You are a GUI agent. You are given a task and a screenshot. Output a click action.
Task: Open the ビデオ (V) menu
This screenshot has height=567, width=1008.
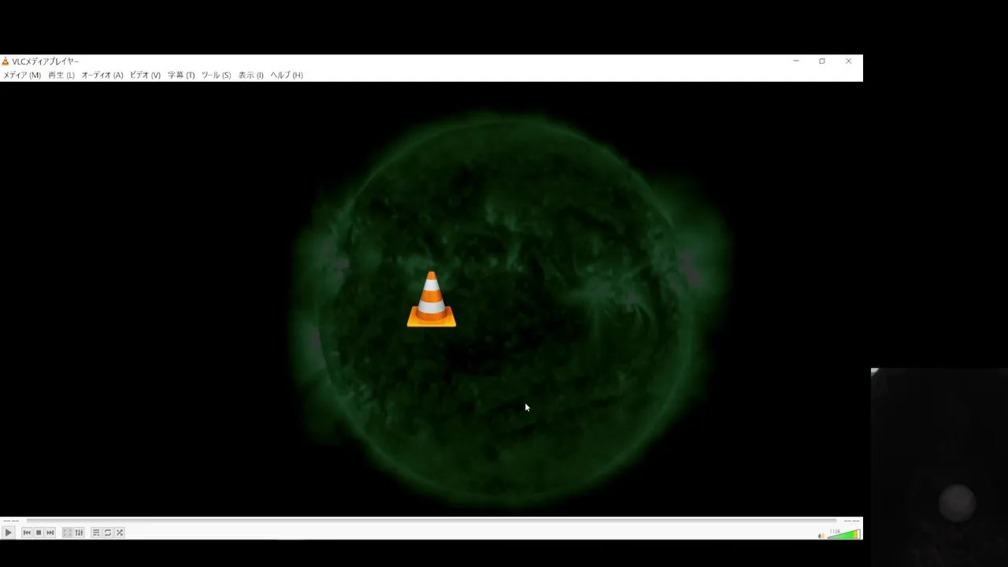tap(145, 75)
